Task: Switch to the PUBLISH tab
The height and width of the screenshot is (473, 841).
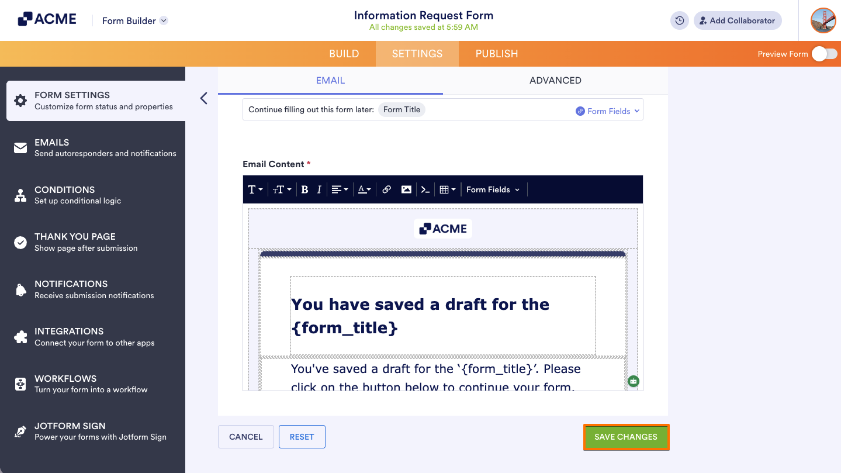Action: pyautogui.click(x=496, y=53)
